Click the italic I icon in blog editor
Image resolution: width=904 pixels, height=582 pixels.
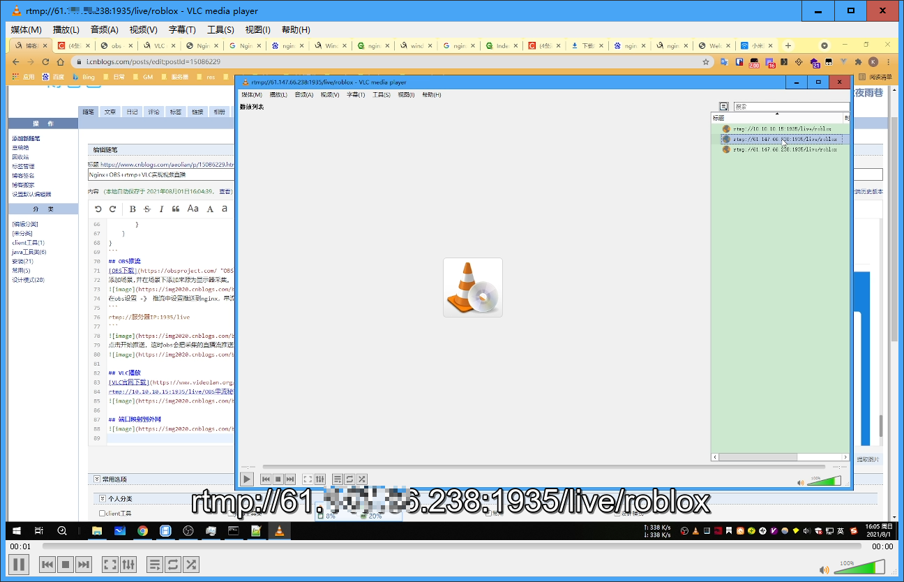tap(161, 209)
